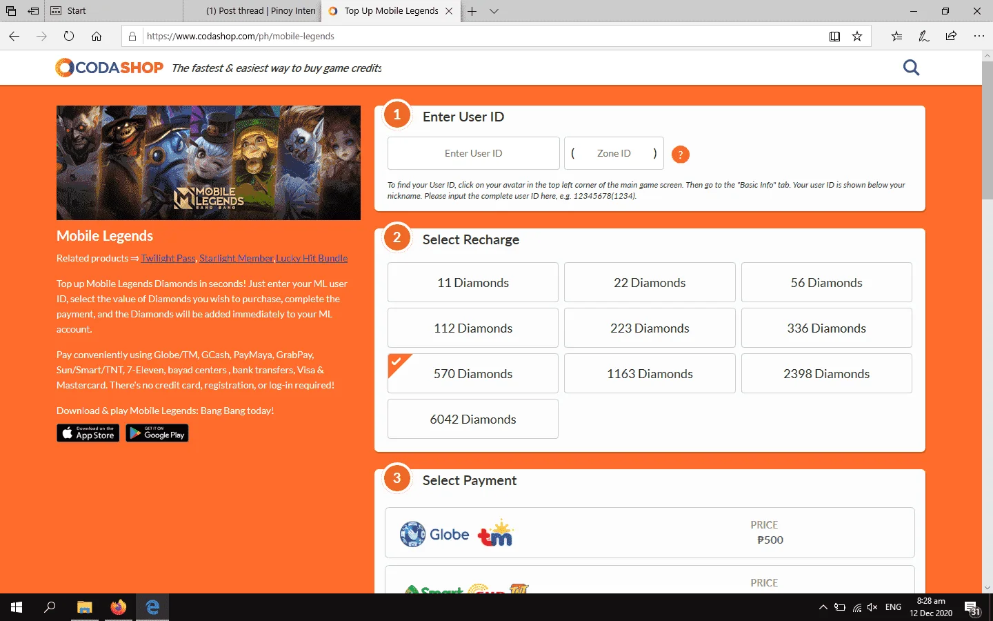This screenshot has width=993, height=621.
Task: Select 6042 Diamonds recharge
Action: [473, 419]
